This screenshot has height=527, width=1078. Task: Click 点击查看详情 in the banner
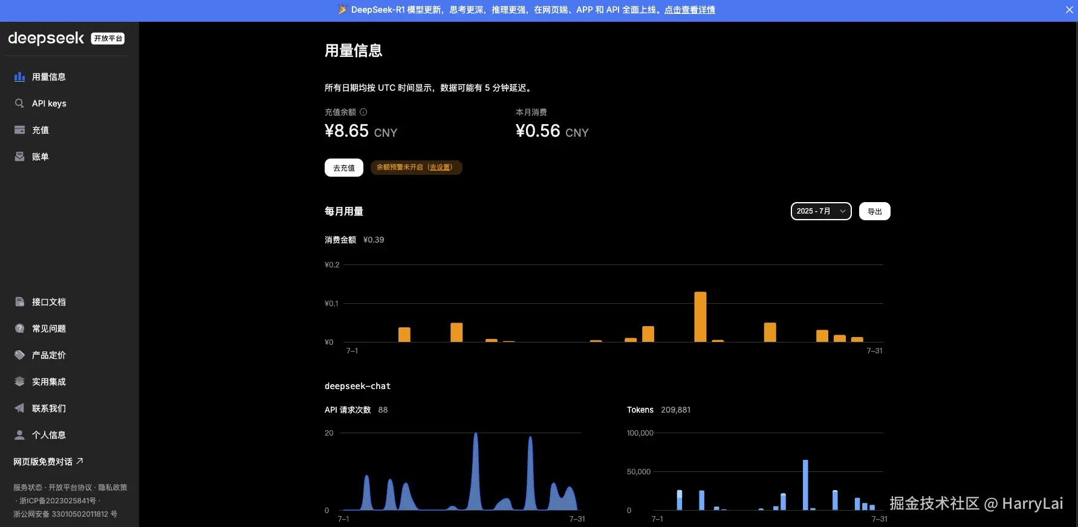click(x=690, y=10)
